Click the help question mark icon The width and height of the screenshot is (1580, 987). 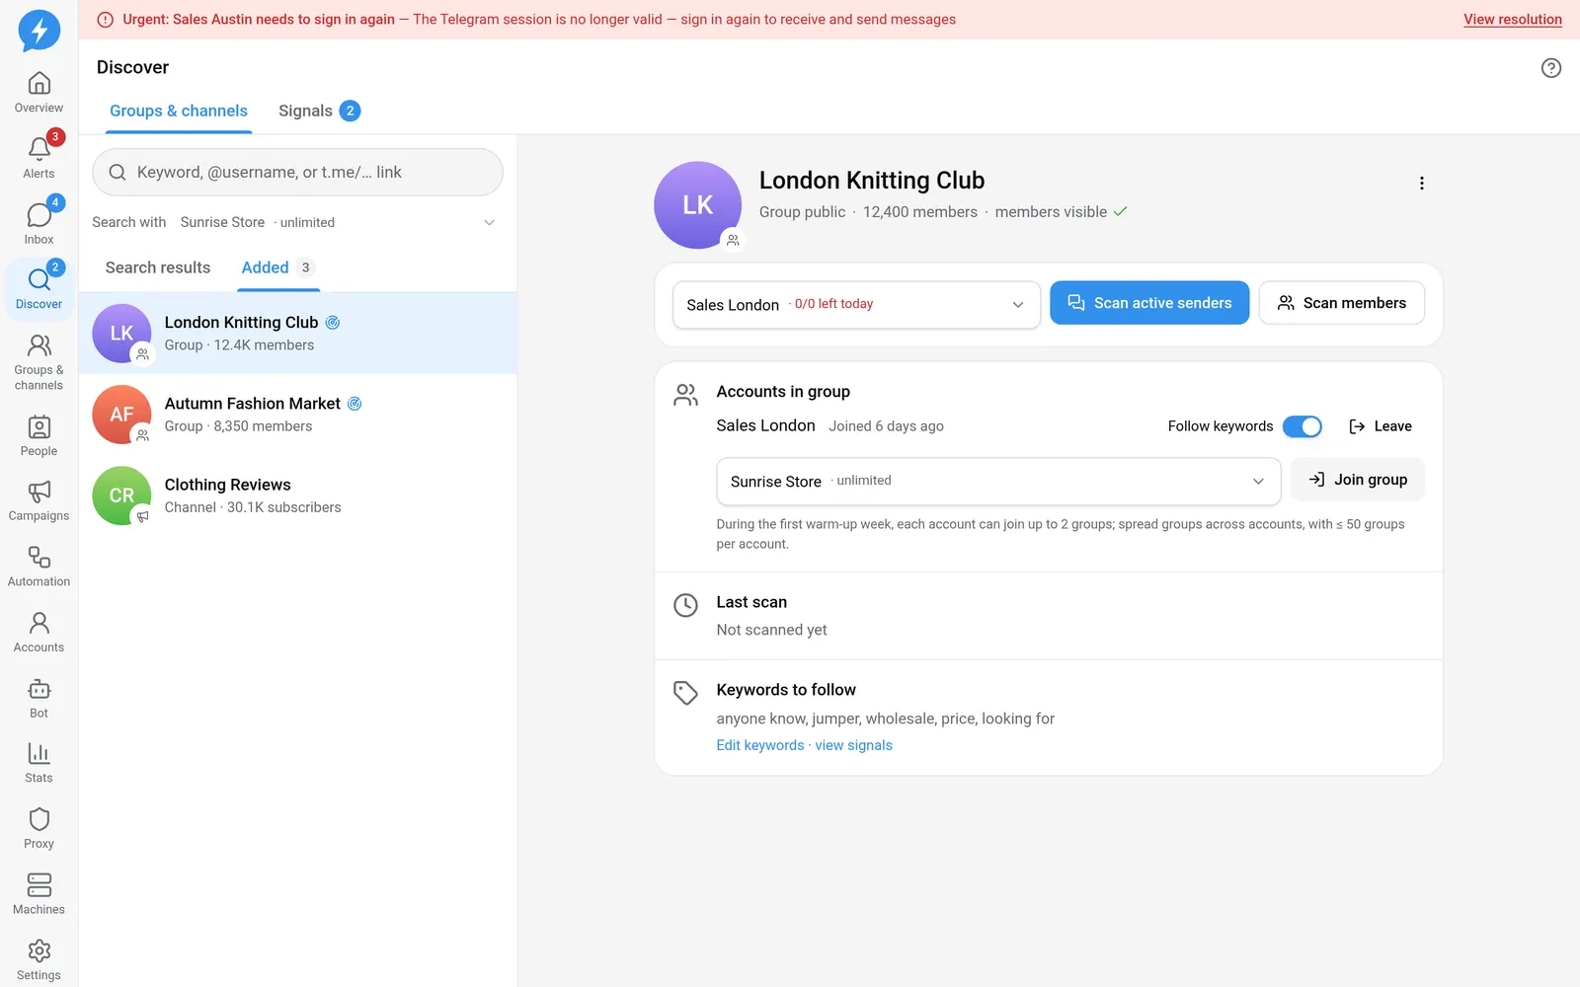[1551, 68]
